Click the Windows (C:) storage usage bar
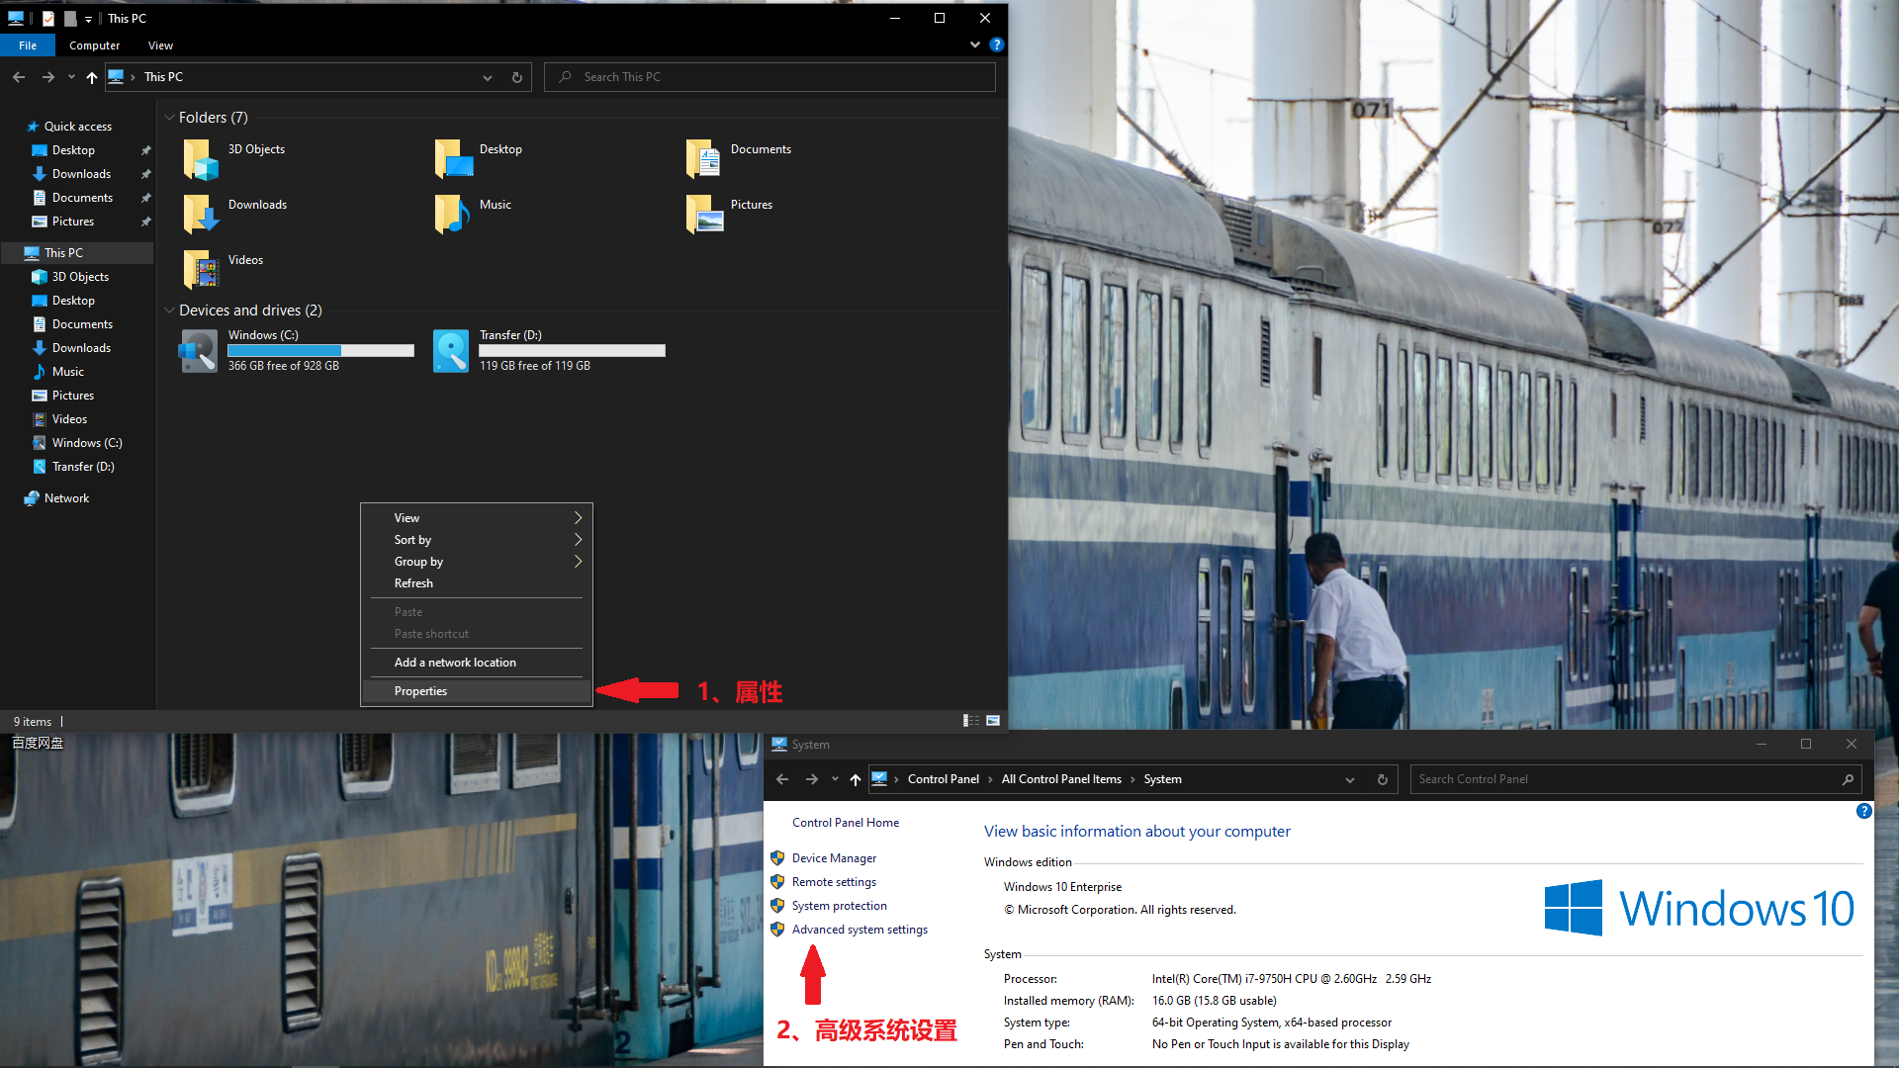 click(320, 350)
